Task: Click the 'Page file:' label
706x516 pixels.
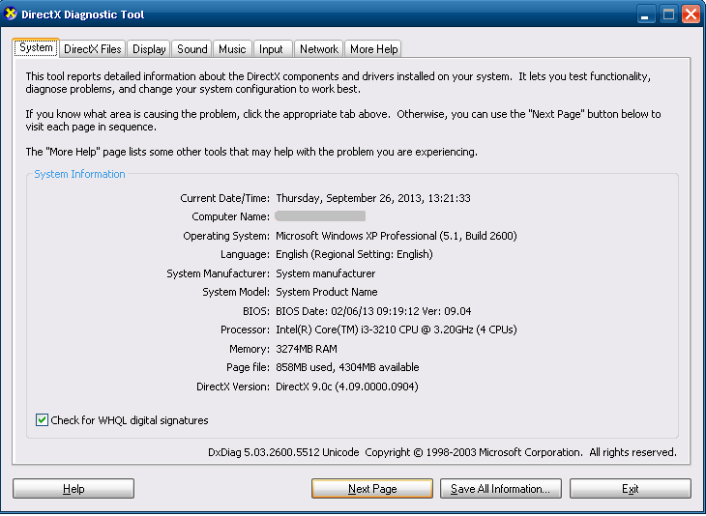Action: 249,367
